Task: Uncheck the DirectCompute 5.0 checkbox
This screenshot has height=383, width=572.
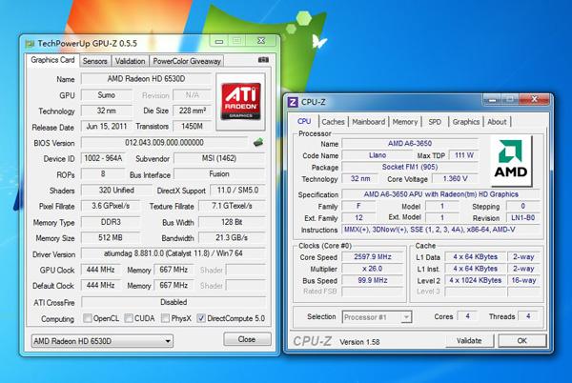Action: click(x=201, y=318)
